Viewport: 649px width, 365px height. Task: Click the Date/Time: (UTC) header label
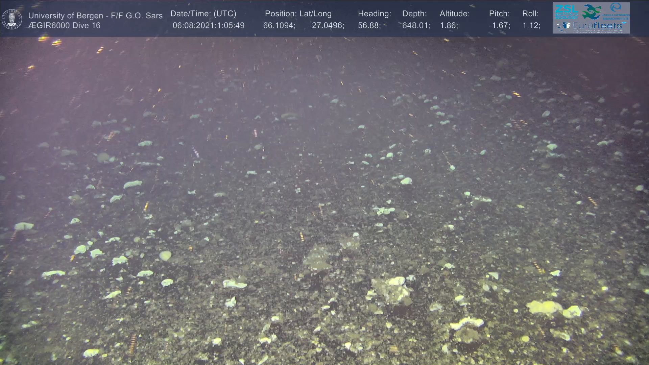[203, 14]
